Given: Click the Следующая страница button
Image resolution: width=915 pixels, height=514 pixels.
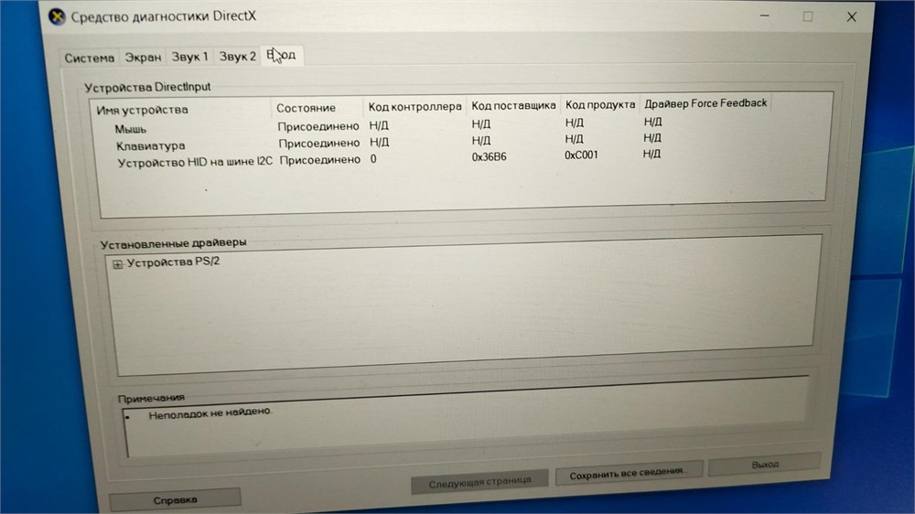Looking at the screenshot, I should [x=479, y=482].
